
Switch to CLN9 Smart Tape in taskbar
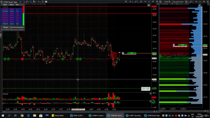[x=152, y=115]
